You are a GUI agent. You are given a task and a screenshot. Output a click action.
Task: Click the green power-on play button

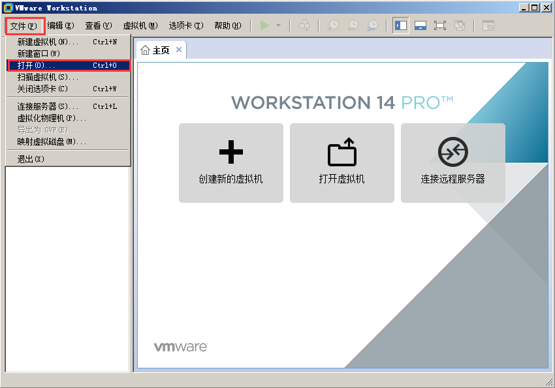[x=264, y=25]
